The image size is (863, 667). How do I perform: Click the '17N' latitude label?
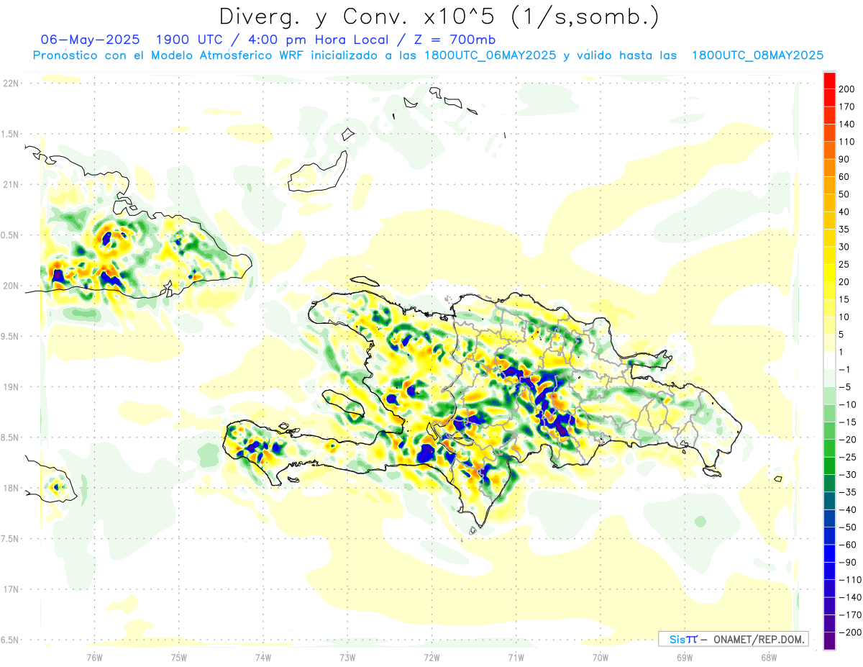(x=11, y=589)
